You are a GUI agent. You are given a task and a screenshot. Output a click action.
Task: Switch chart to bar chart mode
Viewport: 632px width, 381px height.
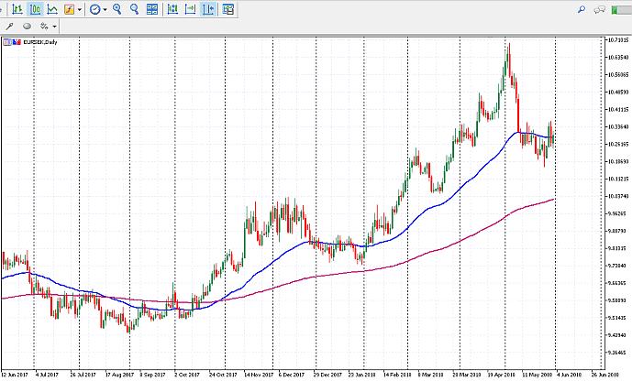tap(18, 9)
